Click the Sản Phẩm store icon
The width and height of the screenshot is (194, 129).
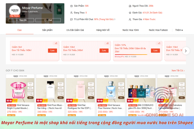pos(71,6)
